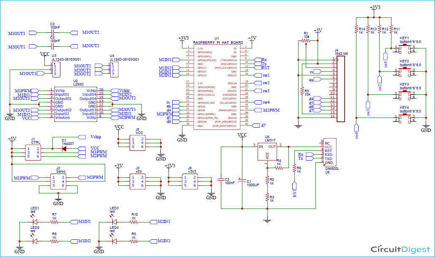
Task: Open the Servo header J2
Action: point(60,181)
